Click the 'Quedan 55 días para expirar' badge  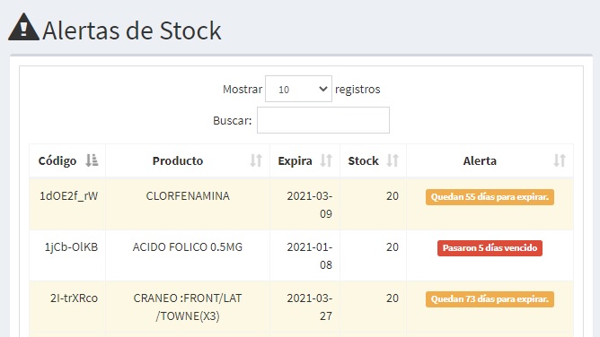pyautogui.click(x=490, y=197)
